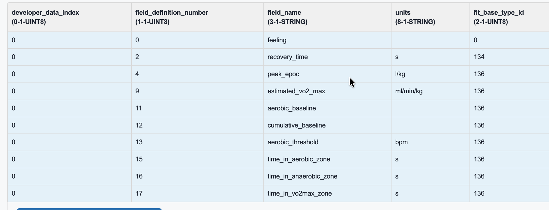Select the 'cumulative_baseline' cell
Image resolution: width=549 pixels, height=210 pixels.
[296, 125]
